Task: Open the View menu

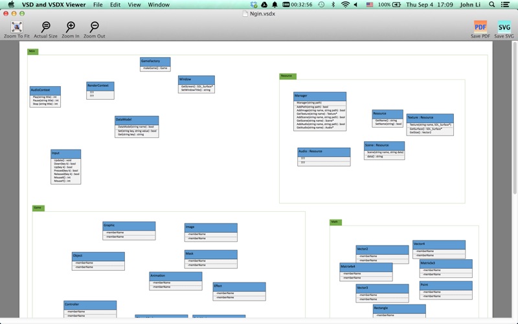Action: pos(134,5)
